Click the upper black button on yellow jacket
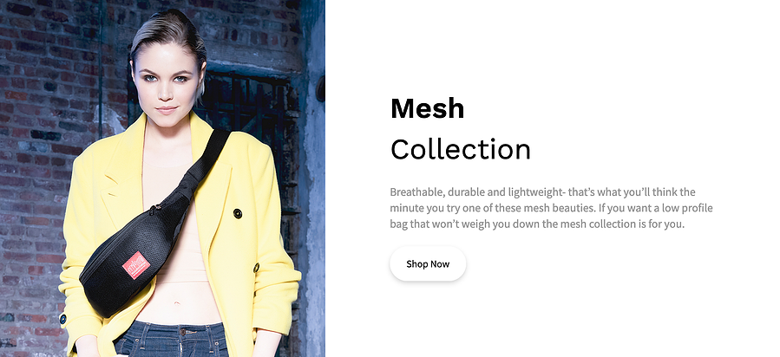This screenshot has height=357, width=780. tap(238, 213)
